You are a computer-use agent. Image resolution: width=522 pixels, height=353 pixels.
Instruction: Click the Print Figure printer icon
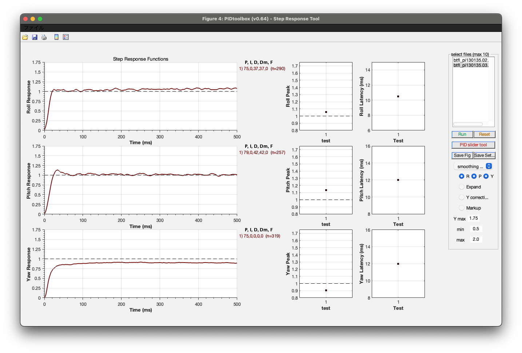(x=44, y=37)
